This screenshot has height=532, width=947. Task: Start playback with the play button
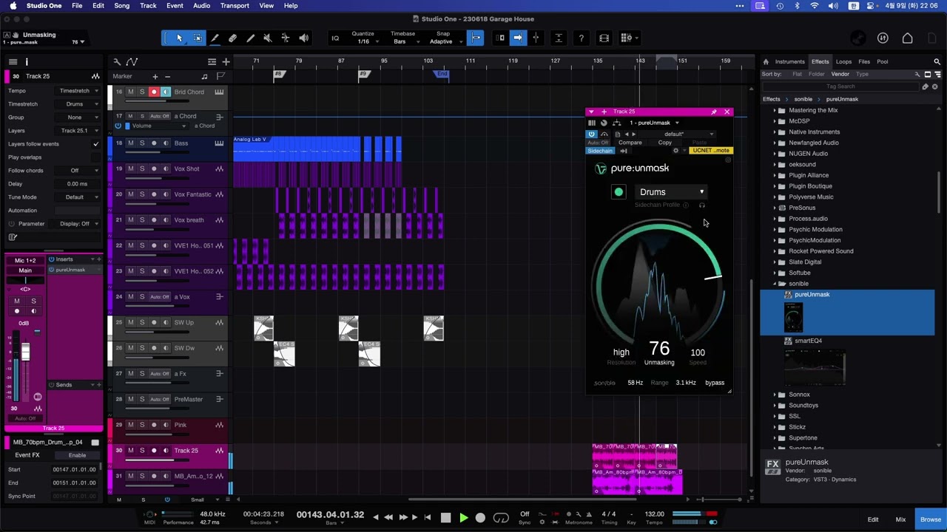point(463,518)
